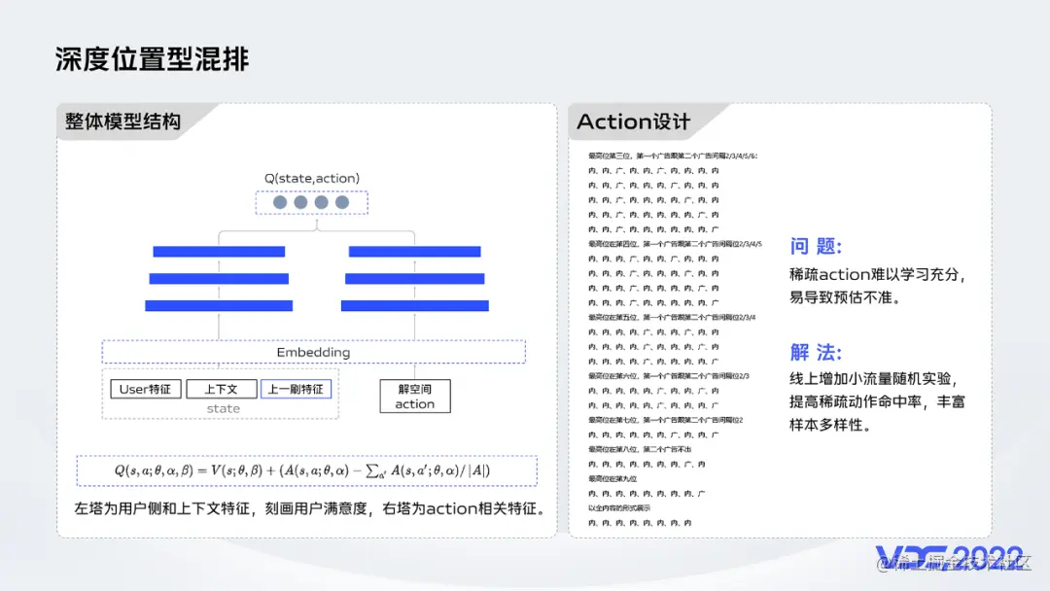1050x591 pixels.
Task: Select the top blue bar of the left tower
Action: tap(219, 250)
